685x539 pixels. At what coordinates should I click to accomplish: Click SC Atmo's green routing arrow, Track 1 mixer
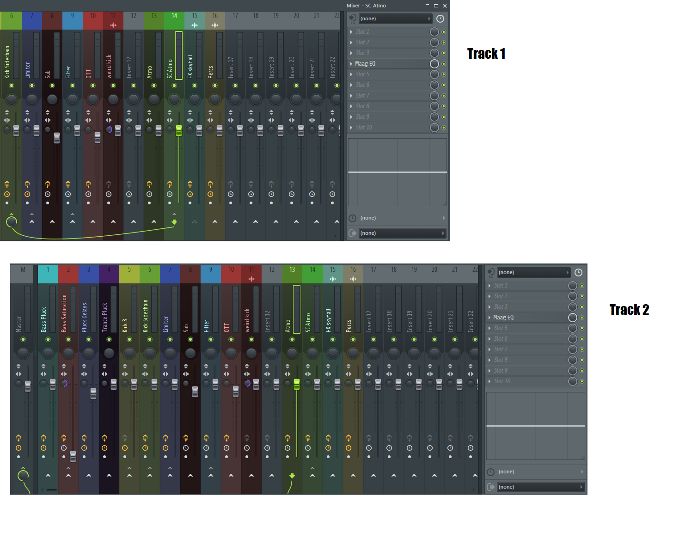tap(174, 222)
